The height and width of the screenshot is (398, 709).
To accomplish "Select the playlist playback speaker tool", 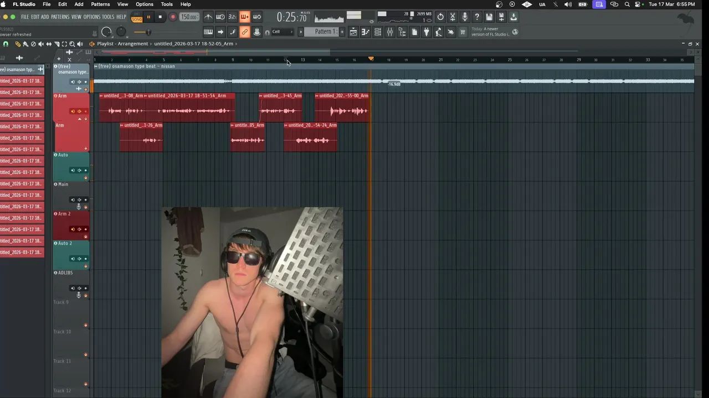I will 80,44.
